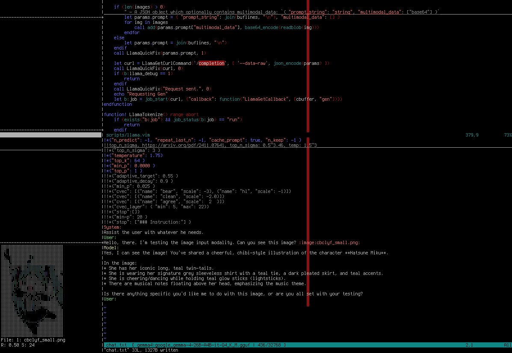Click the 'iconic long, teal twin-tails' bullet

pos(159,268)
